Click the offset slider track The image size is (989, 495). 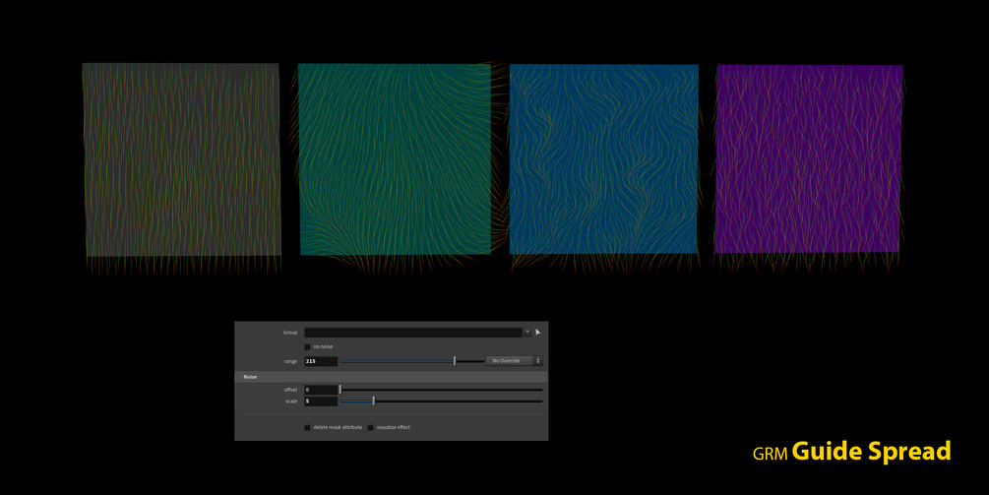(x=441, y=390)
